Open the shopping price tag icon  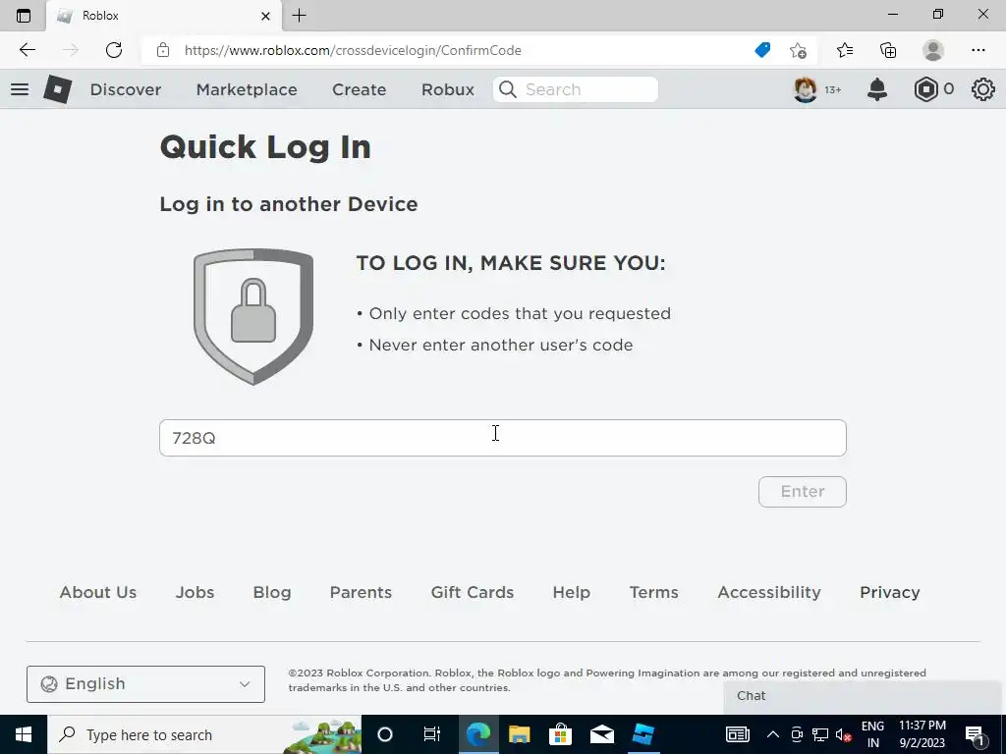762,50
